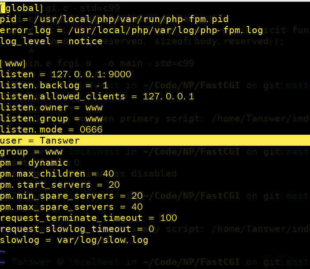Click the error_log setting line
Viewport: 310px width, 269px height.
(x=131, y=30)
